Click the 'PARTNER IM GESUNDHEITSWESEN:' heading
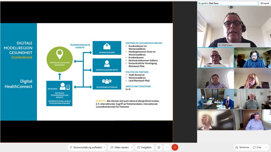271x152 pixels. pos(144,43)
